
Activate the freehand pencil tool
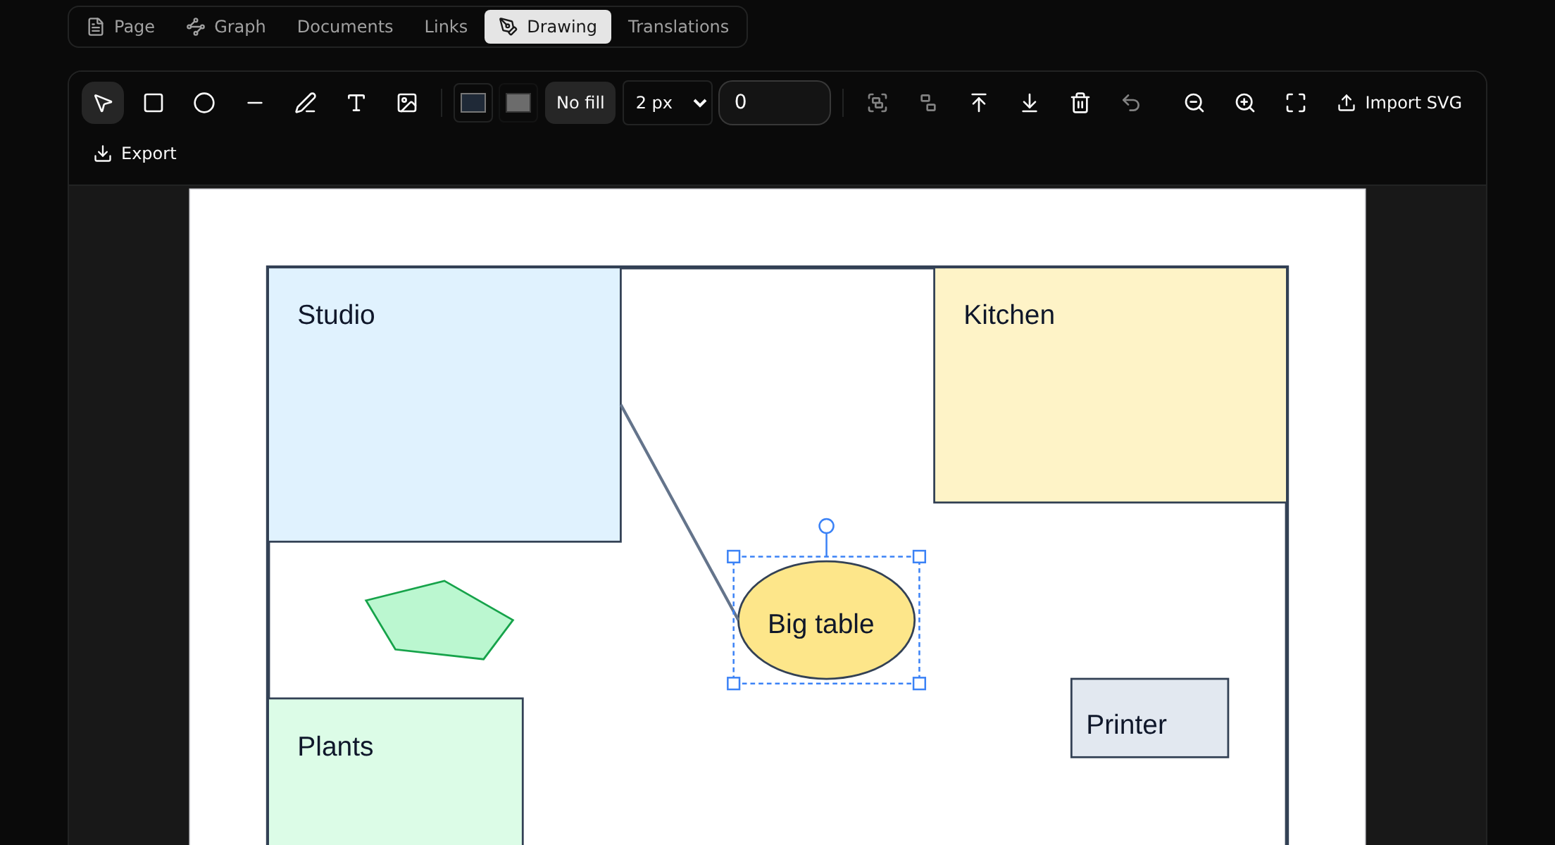tap(306, 103)
